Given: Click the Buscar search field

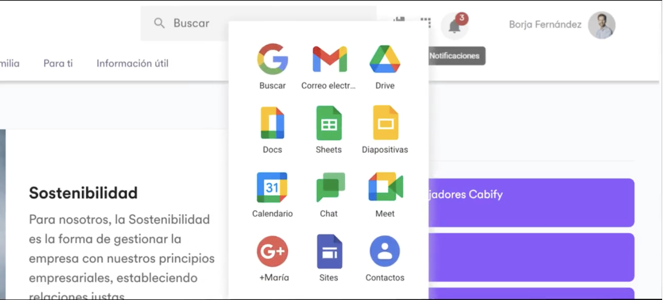Looking at the screenshot, I should [x=258, y=23].
